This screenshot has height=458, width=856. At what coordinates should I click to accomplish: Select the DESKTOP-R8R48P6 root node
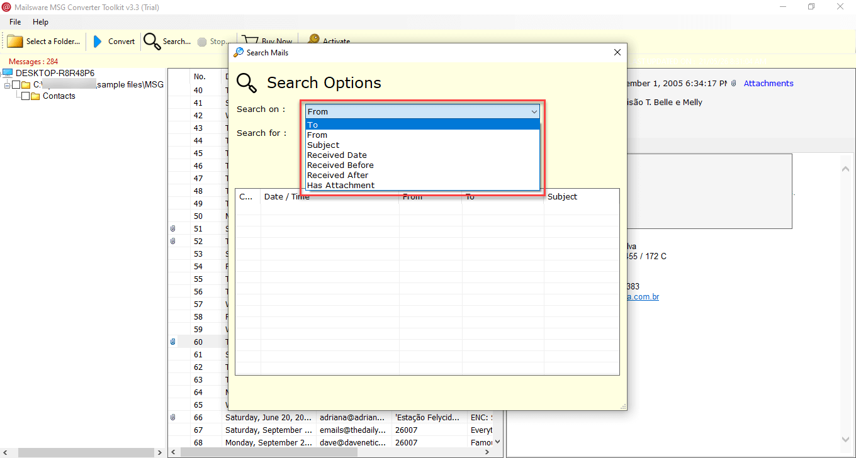click(x=55, y=73)
